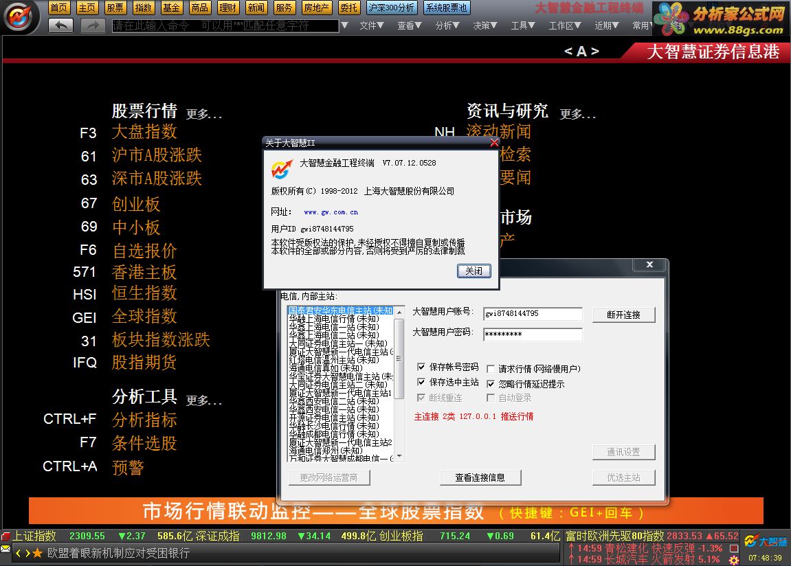The height and width of the screenshot is (566, 791).
Task: Click the 查看连接信息 button
Action: click(x=480, y=477)
